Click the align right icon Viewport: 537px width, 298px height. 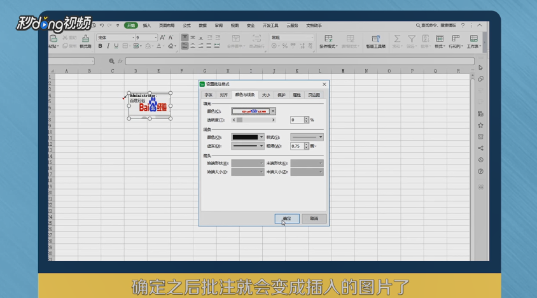201,46
